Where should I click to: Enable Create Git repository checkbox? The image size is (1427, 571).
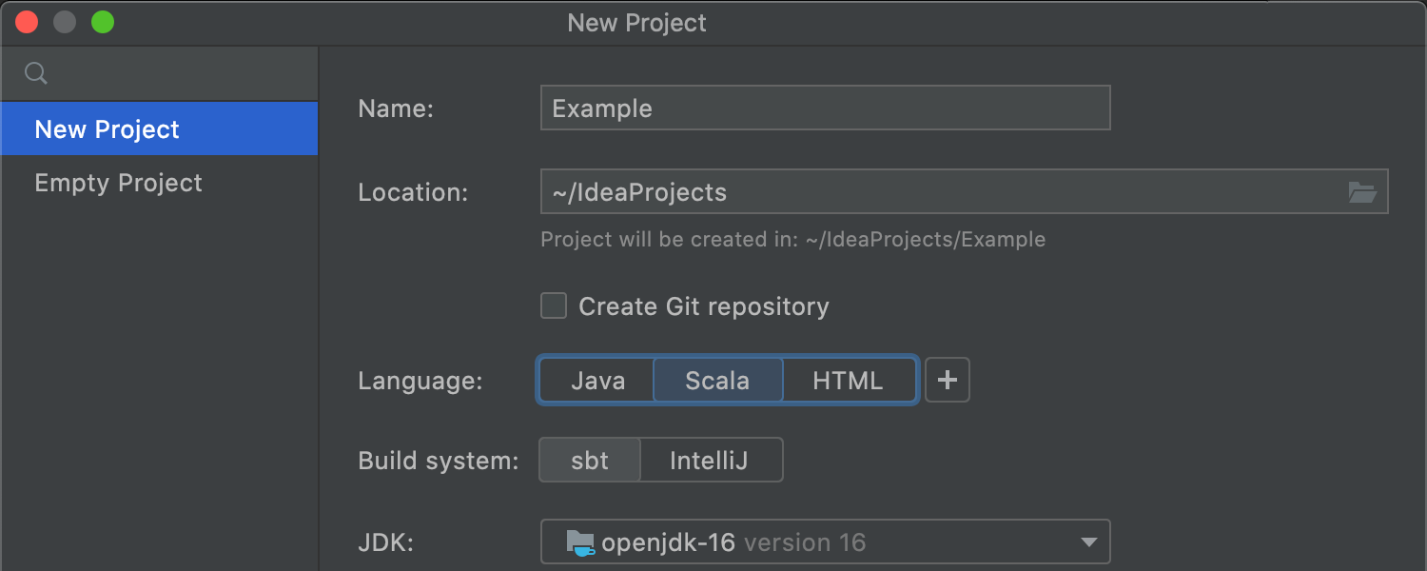click(x=554, y=306)
